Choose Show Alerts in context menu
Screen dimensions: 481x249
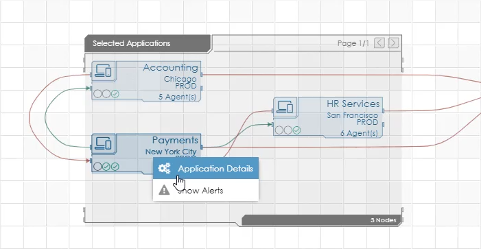pyautogui.click(x=206, y=190)
